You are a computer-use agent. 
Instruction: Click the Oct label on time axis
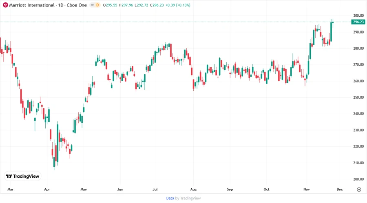(x=266, y=189)
